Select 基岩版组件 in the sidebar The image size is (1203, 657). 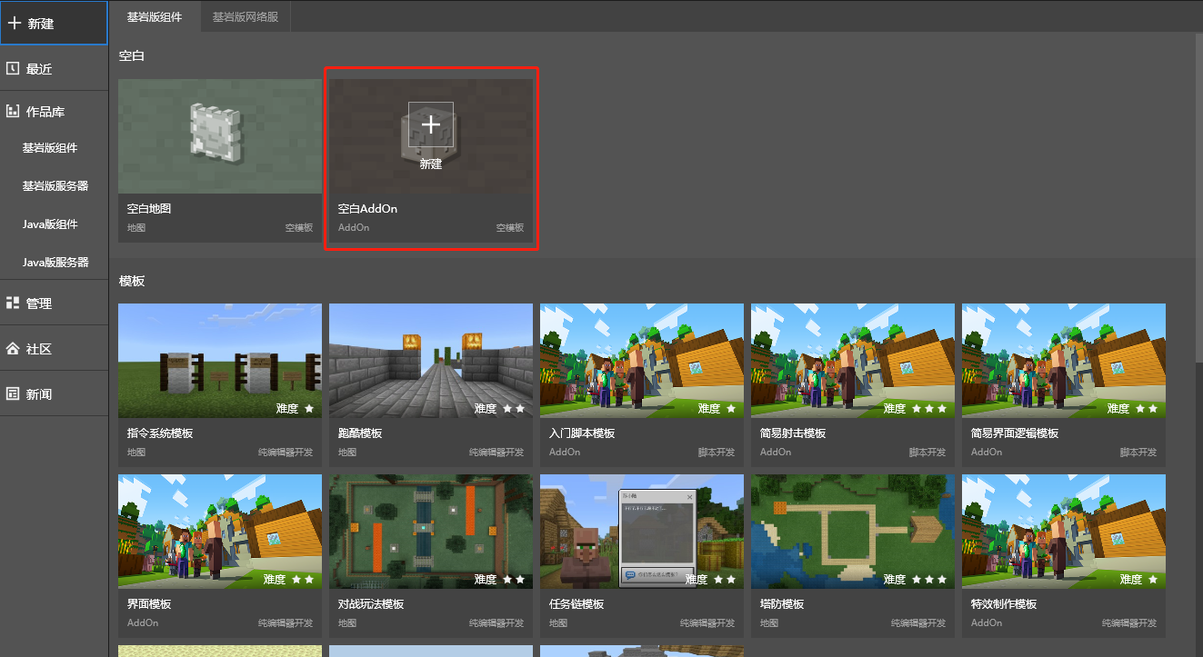[x=50, y=148]
